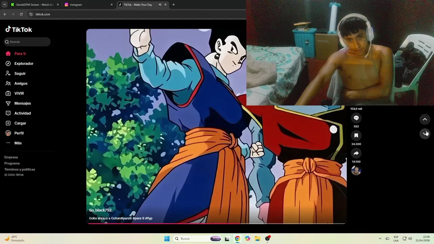Open File Explorer from the taskbar
434x244 pixels.
[x=257, y=239]
